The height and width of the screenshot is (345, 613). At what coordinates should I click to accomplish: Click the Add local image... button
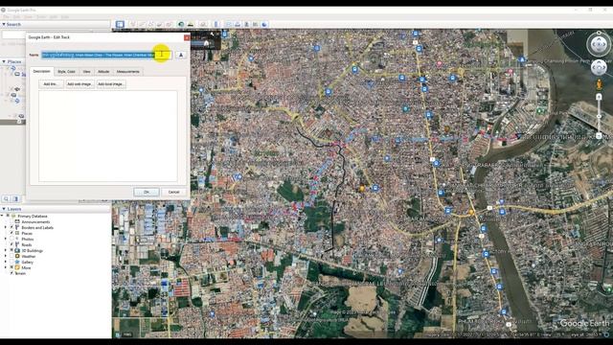111,84
